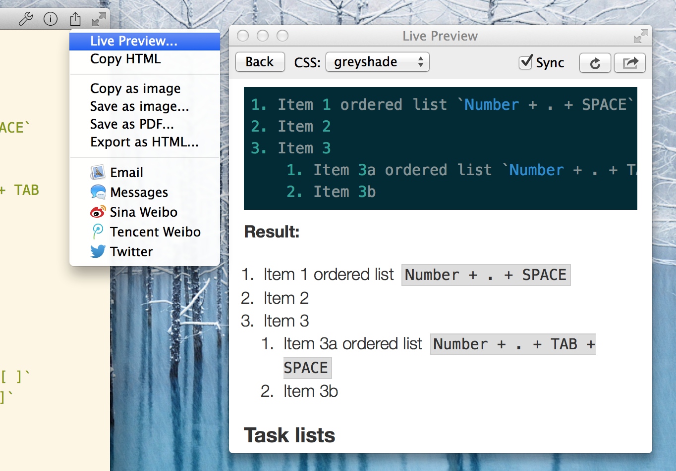Click the export arrow button in Live Preview
Image resolution: width=676 pixels, height=471 pixels.
[x=630, y=63]
